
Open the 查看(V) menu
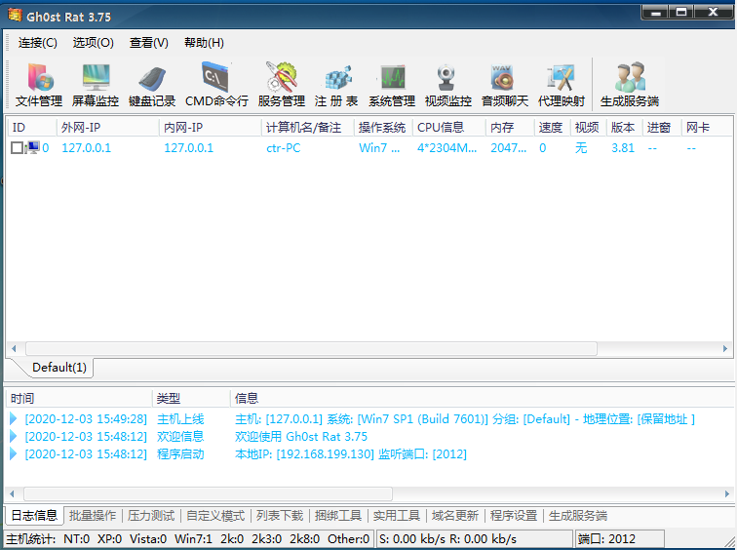[149, 43]
